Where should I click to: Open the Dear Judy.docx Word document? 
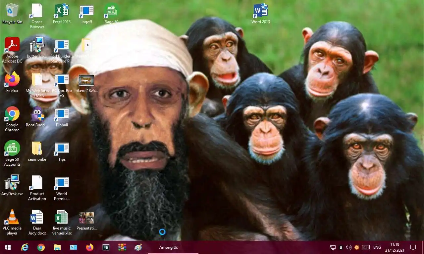[x=37, y=222]
